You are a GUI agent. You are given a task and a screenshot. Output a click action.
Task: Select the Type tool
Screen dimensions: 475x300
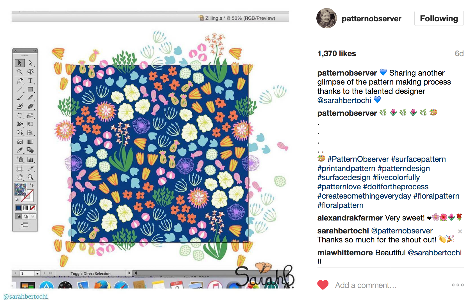click(30, 81)
